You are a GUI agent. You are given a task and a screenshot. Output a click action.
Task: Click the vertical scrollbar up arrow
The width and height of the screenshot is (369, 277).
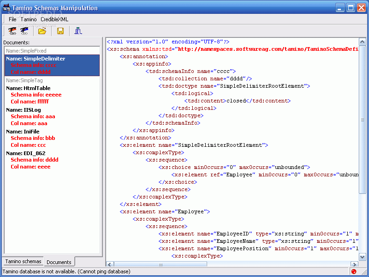point(362,42)
